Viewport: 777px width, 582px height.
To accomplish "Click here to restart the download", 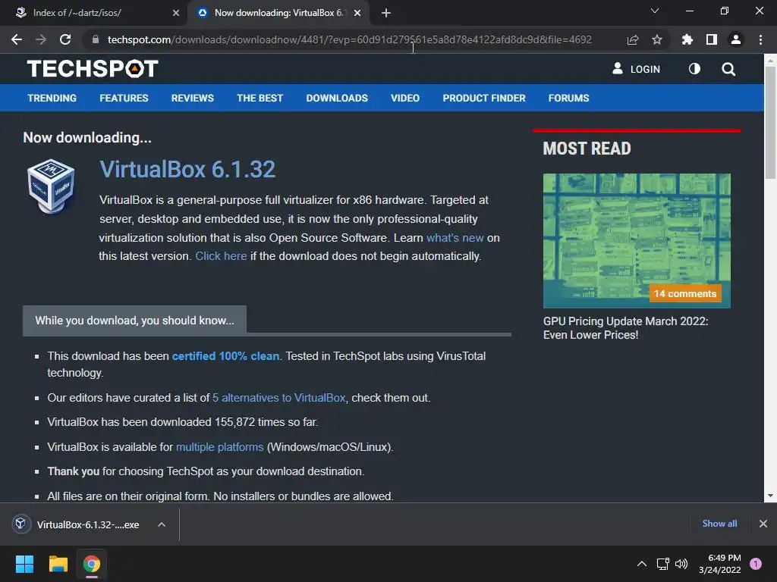I will click(221, 256).
